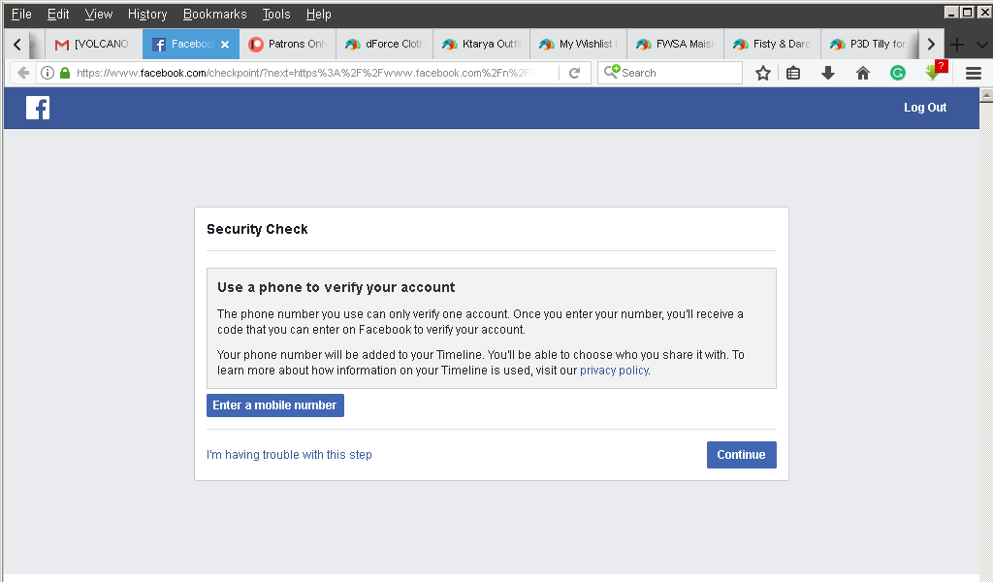The width and height of the screenshot is (993, 582).
Task: Go to the home page icon
Action: click(x=863, y=73)
